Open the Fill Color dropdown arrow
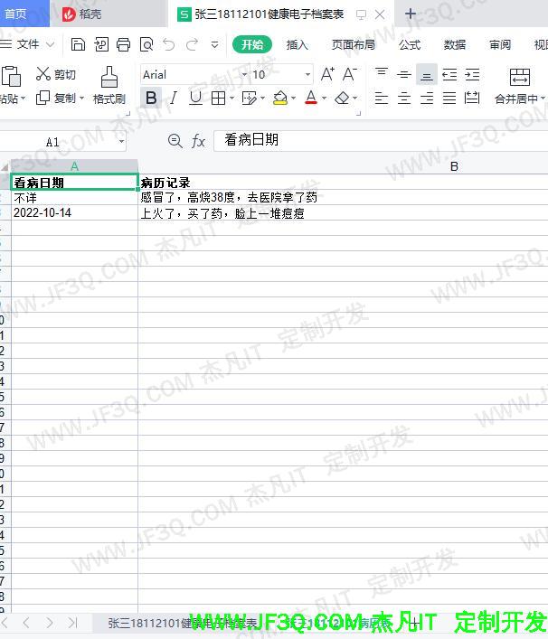Screen dimensions: 548x639 click(x=293, y=99)
